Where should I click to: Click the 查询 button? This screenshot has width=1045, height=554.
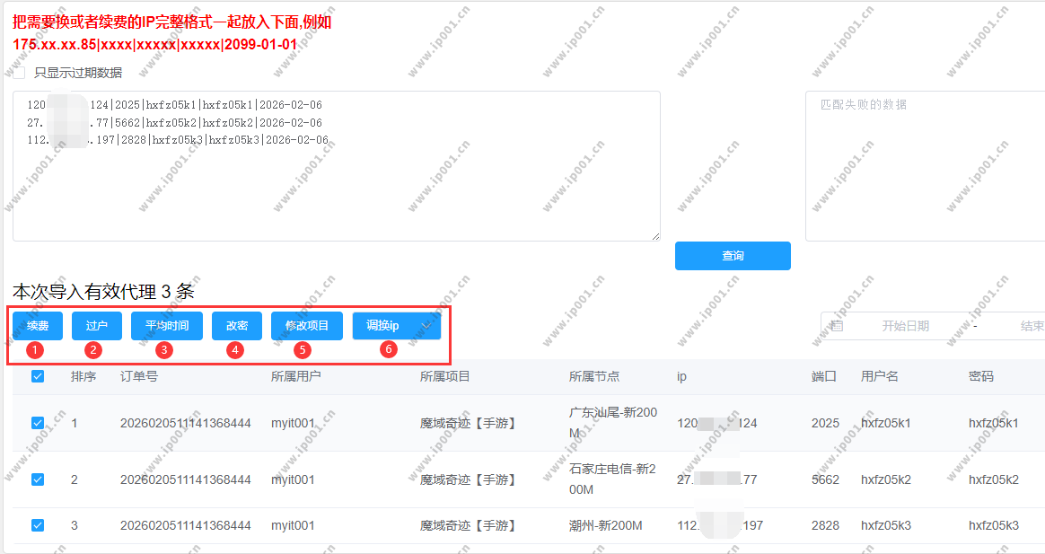733,256
